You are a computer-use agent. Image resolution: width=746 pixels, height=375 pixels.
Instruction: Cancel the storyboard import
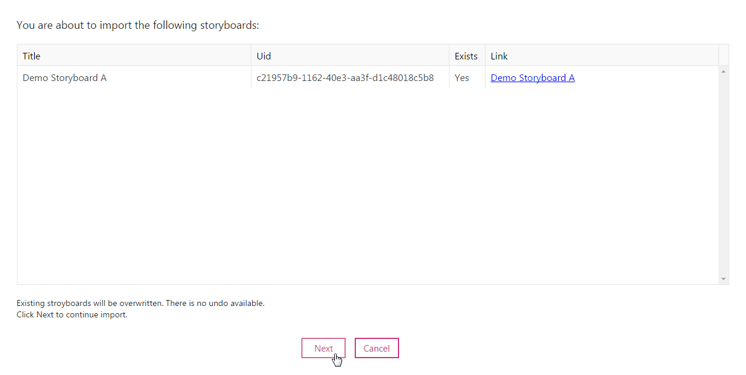tap(377, 348)
